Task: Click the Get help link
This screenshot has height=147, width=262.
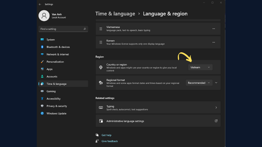Action: tap(106, 135)
